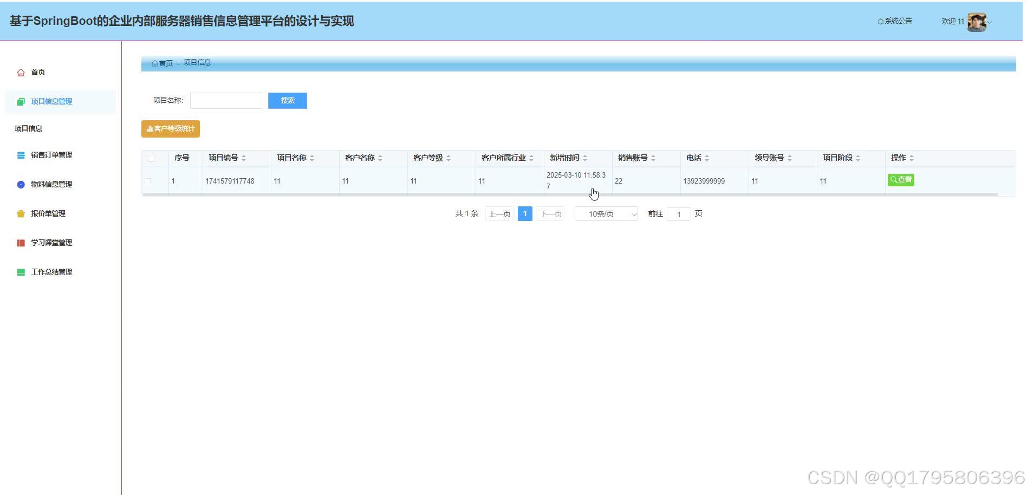Click the home icon in sidebar
The width and height of the screenshot is (1027, 495).
pyautogui.click(x=21, y=73)
